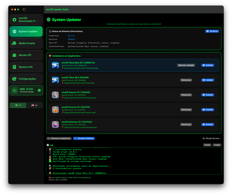The image size is (232, 195).
Task: Click the macOS Sequoia installer icon
Action: pyautogui.click(x=55, y=95)
